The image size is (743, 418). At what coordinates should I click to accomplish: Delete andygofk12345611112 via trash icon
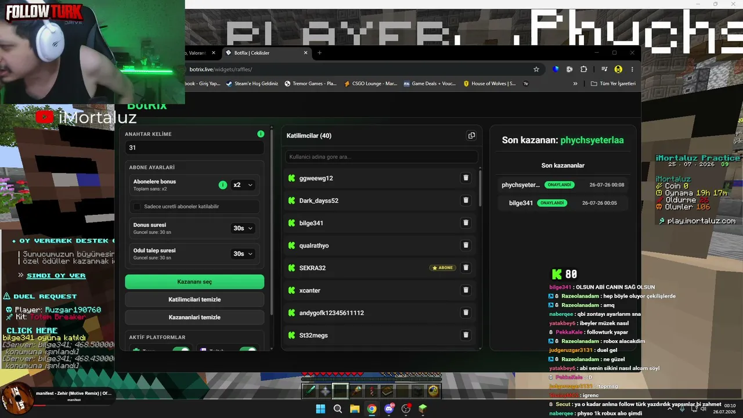466,312
